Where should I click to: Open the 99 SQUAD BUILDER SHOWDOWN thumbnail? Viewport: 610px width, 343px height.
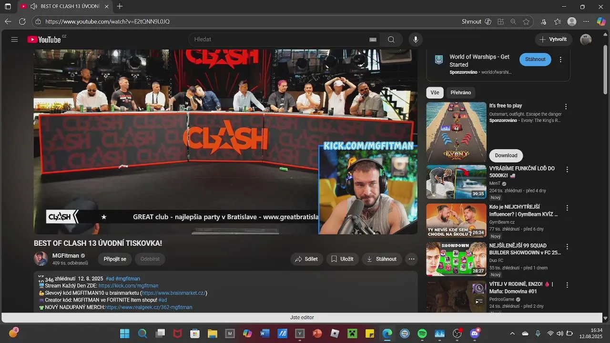[x=456, y=259]
